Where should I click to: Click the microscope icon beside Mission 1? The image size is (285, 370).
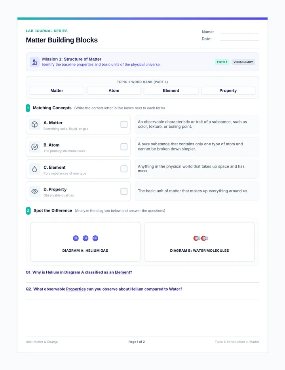(x=34, y=62)
